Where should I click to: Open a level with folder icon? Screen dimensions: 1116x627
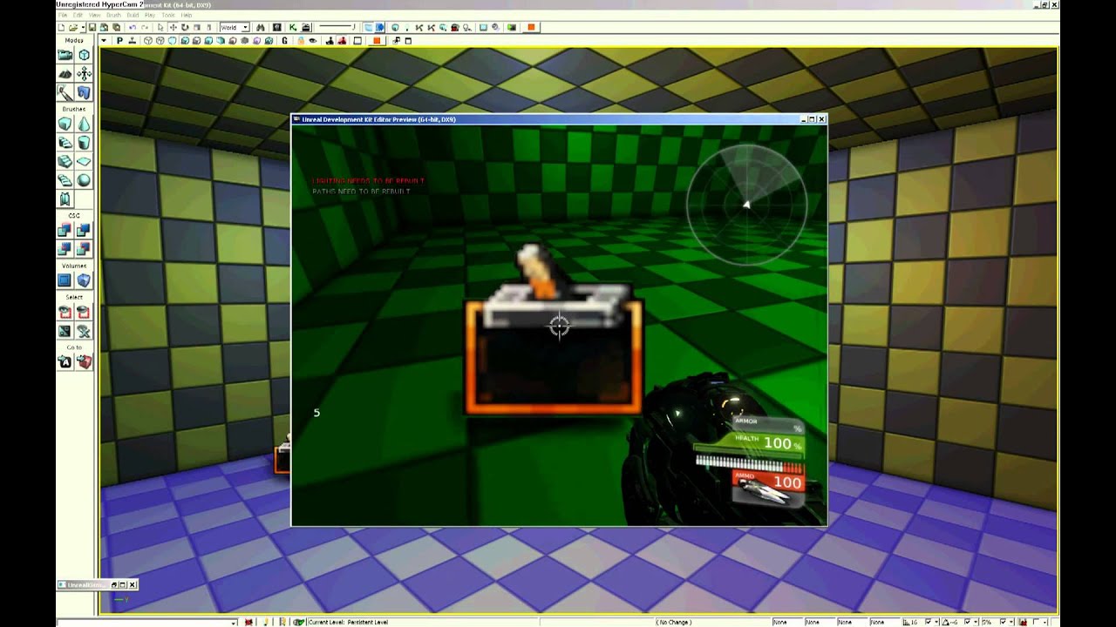pos(73,28)
